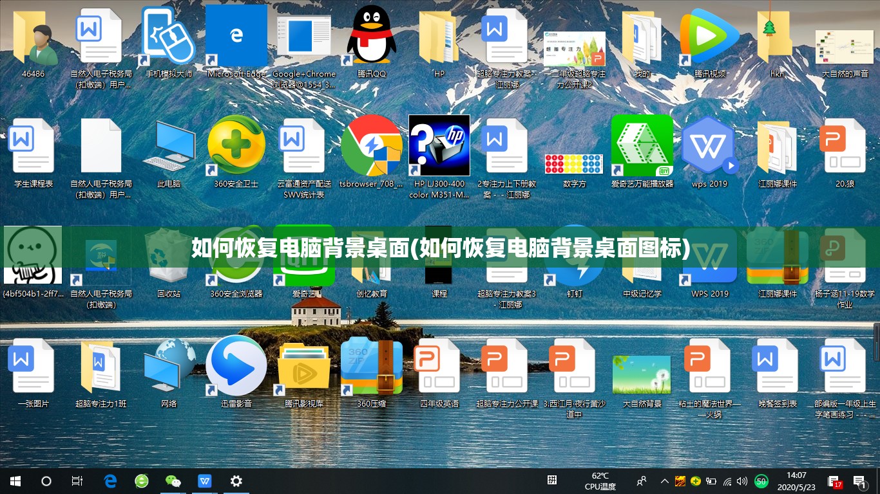Open the Action Center notification icon
This screenshot has height=494, width=880.
point(859,480)
